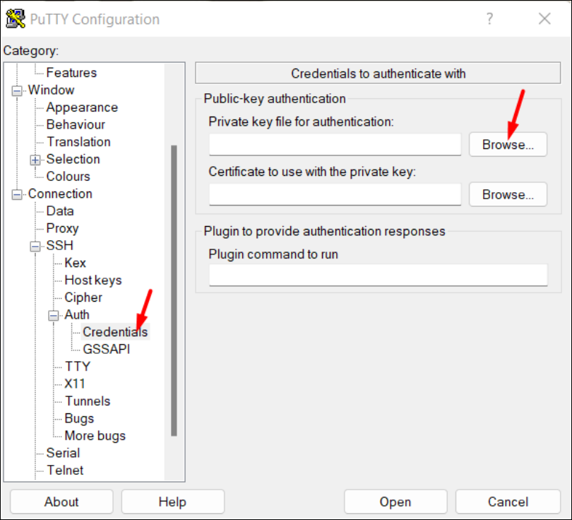Open Appearance settings under Window
The height and width of the screenshot is (520, 572).
tap(82, 107)
